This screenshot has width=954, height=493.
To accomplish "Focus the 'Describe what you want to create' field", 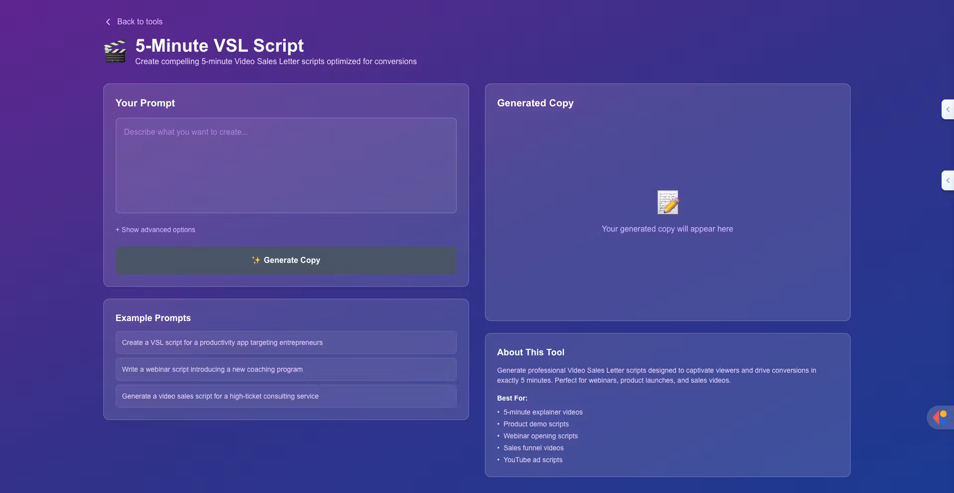I will click(286, 165).
